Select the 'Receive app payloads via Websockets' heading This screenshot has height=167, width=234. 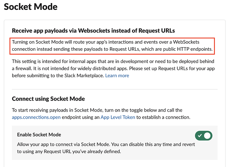point(93,31)
